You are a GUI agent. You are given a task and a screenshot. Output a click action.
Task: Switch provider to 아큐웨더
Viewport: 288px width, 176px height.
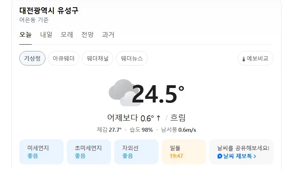[x=64, y=58]
